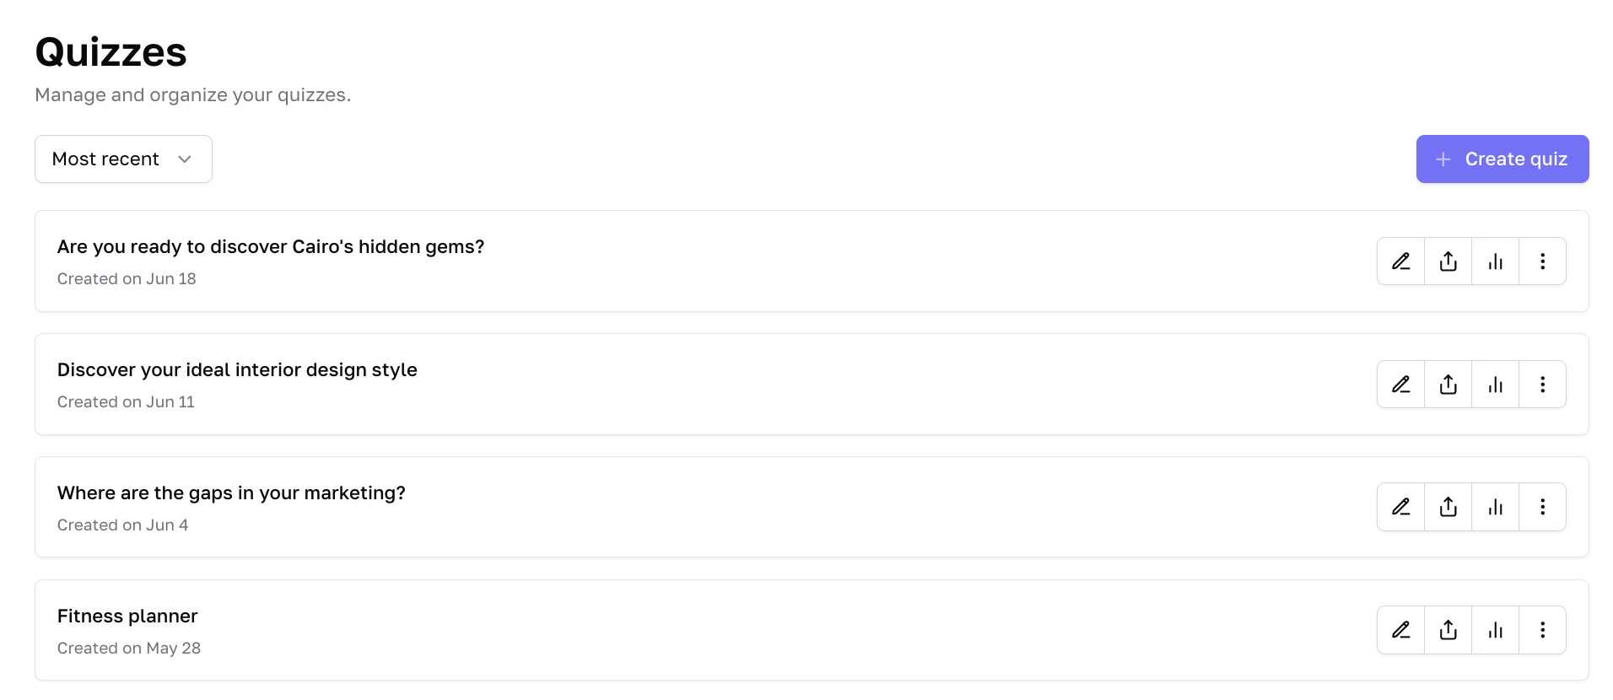Edit the interior design style quiz
The width and height of the screenshot is (1613, 700).
click(1400, 385)
